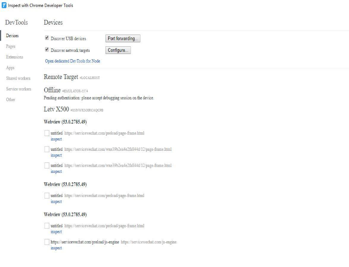
Task: Go to Pages in the sidebar
Action: (10, 46)
